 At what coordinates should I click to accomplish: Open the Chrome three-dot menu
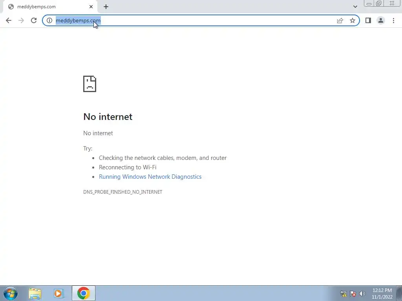pos(393,20)
